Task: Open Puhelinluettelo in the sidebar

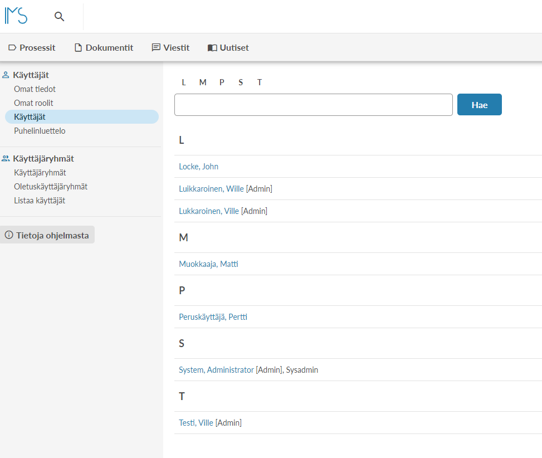Action: pos(40,131)
